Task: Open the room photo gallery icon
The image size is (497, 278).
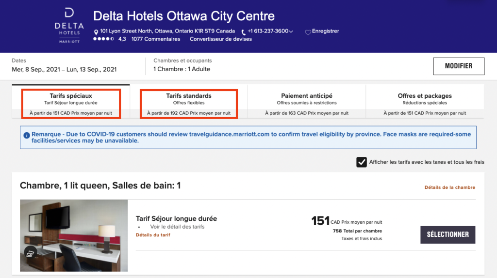Action: pyautogui.click(x=30, y=253)
